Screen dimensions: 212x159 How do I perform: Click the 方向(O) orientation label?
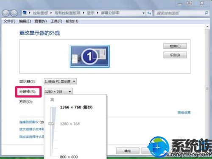(x=26, y=102)
